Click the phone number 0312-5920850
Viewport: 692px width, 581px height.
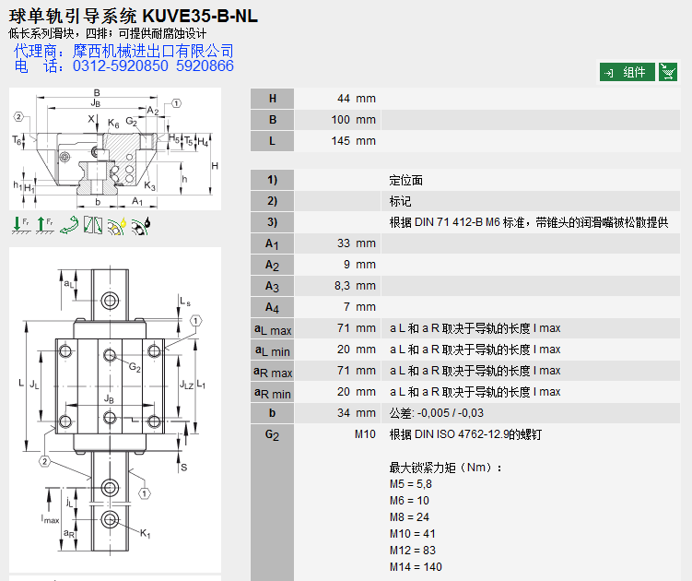coord(120,66)
